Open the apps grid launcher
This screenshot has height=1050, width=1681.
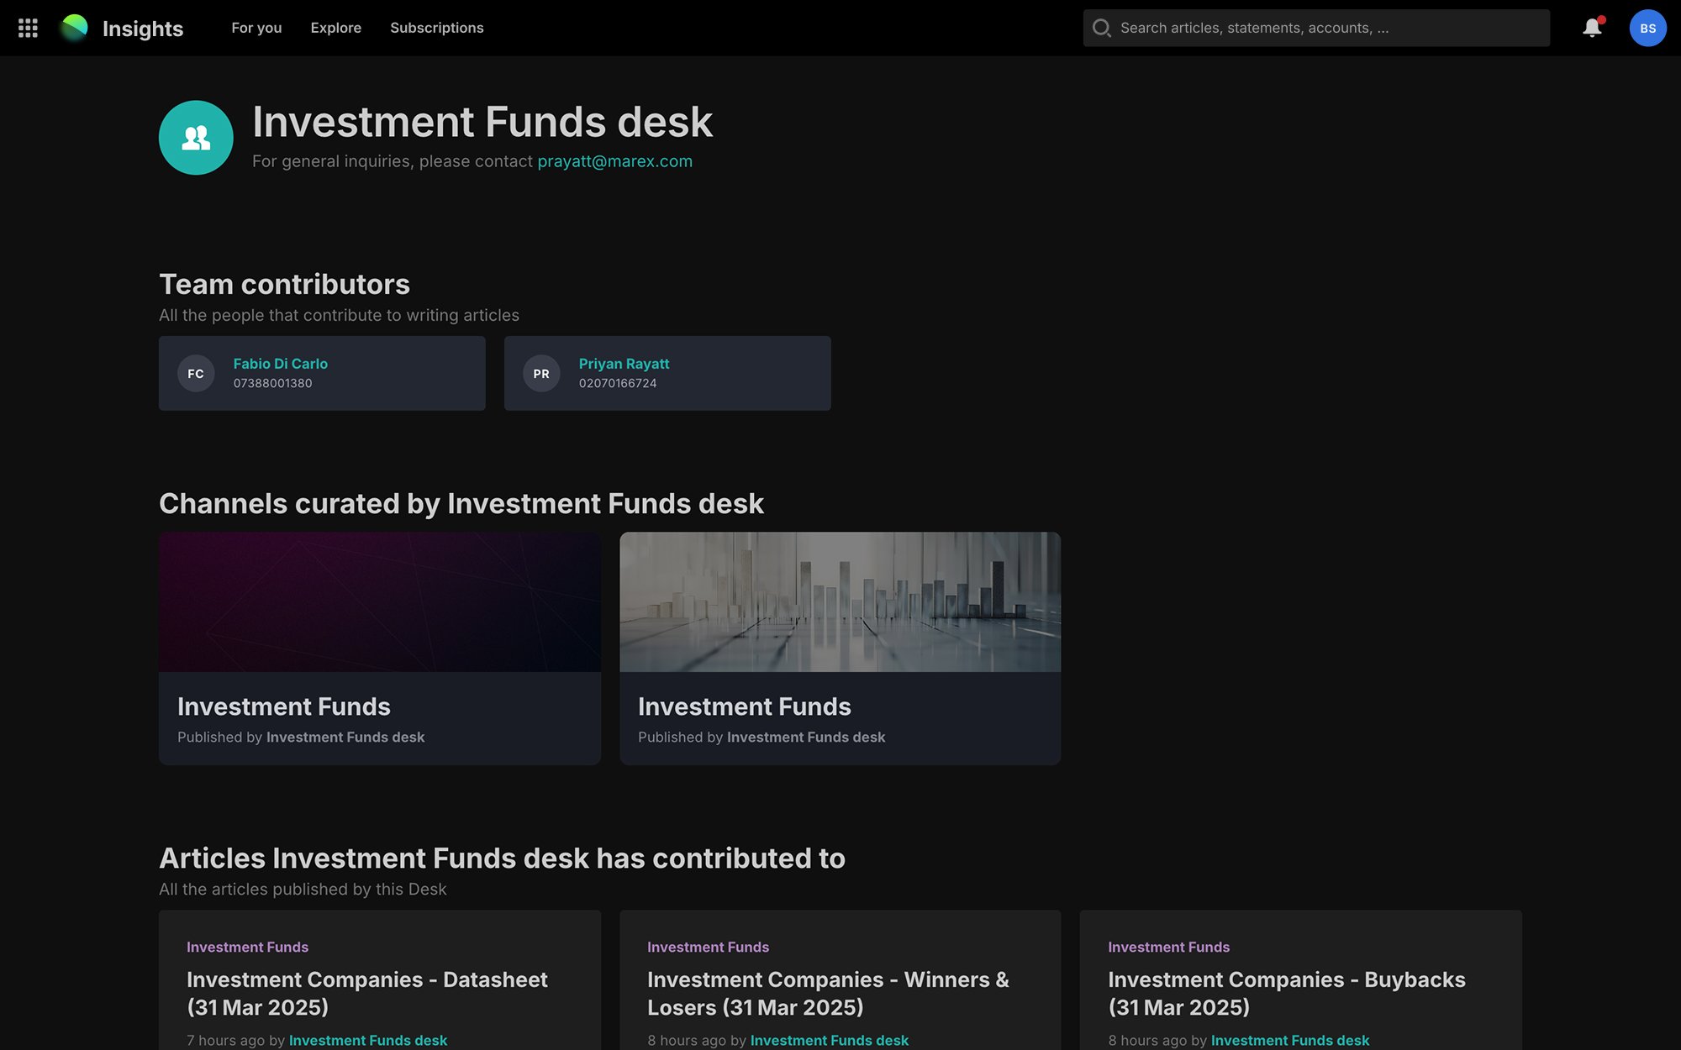point(28,28)
